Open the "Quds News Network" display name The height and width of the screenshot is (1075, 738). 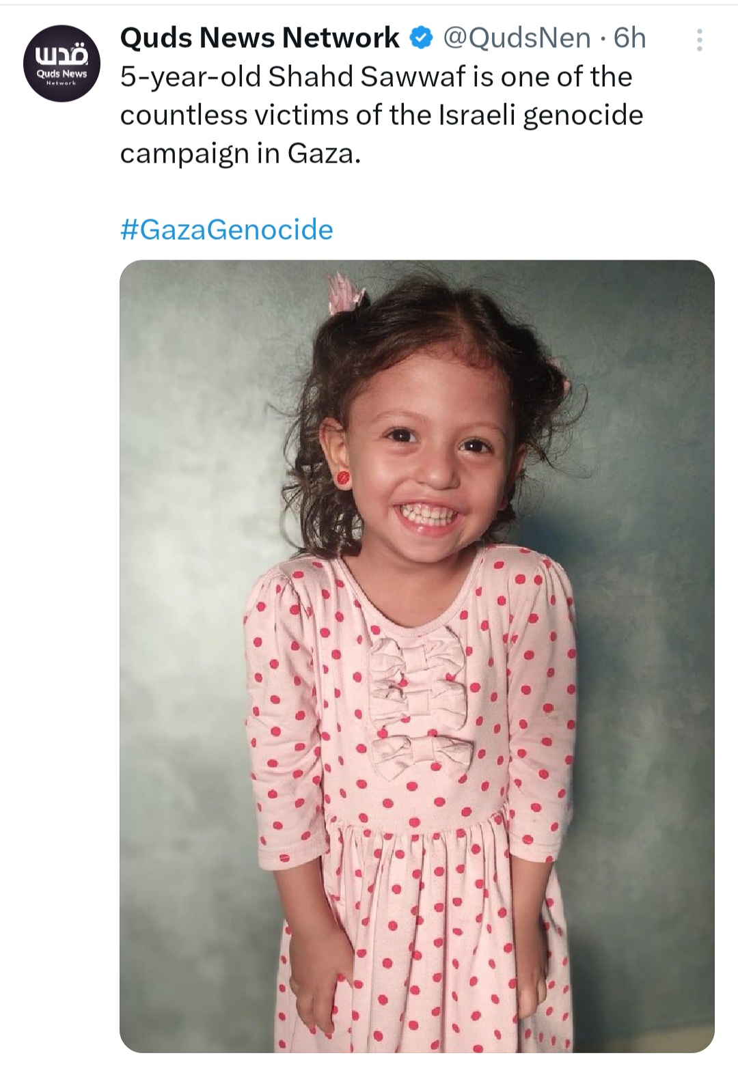tap(260, 38)
